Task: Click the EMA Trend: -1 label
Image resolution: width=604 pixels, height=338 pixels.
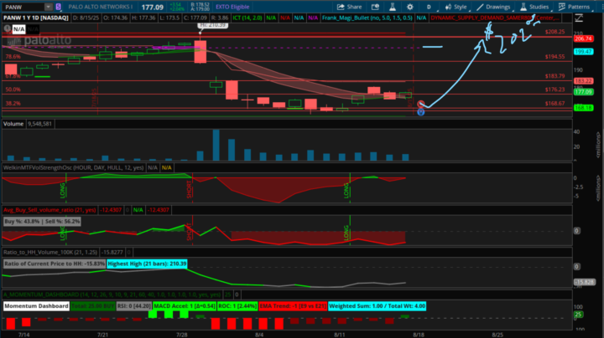Action: (293, 306)
